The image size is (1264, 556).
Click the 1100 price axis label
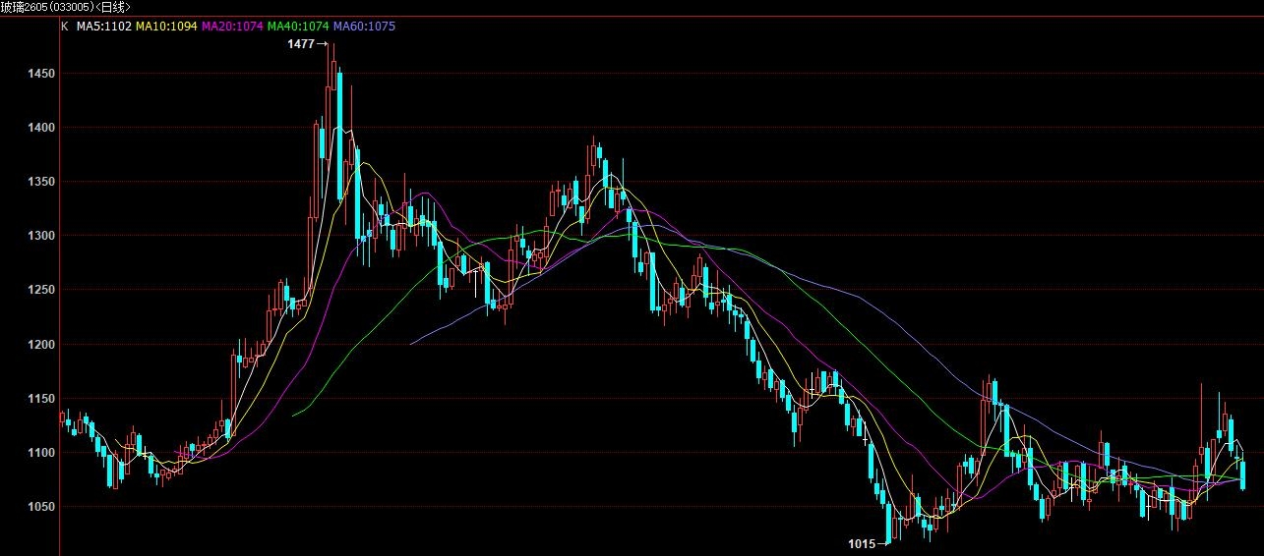[30, 453]
